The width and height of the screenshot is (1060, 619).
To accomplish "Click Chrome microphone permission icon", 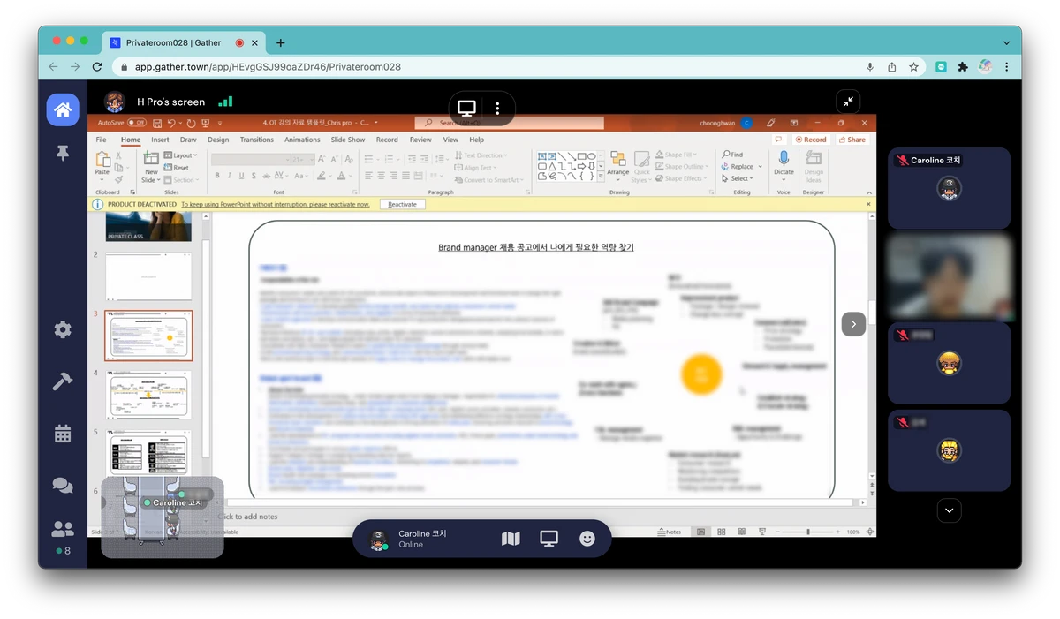I will (870, 66).
